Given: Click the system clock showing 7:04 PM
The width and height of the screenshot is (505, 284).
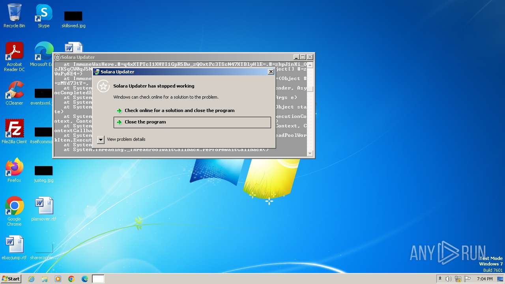Looking at the screenshot, I should click(x=485, y=279).
